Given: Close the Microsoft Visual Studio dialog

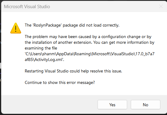Looking at the screenshot, I should [161, 7].
